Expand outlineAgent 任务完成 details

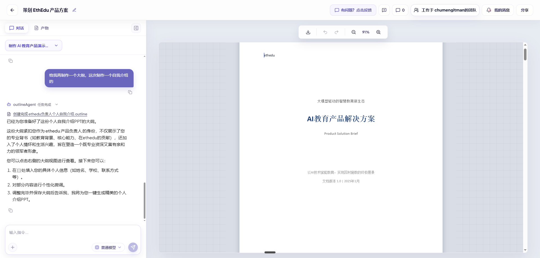(x=57, y=104)
